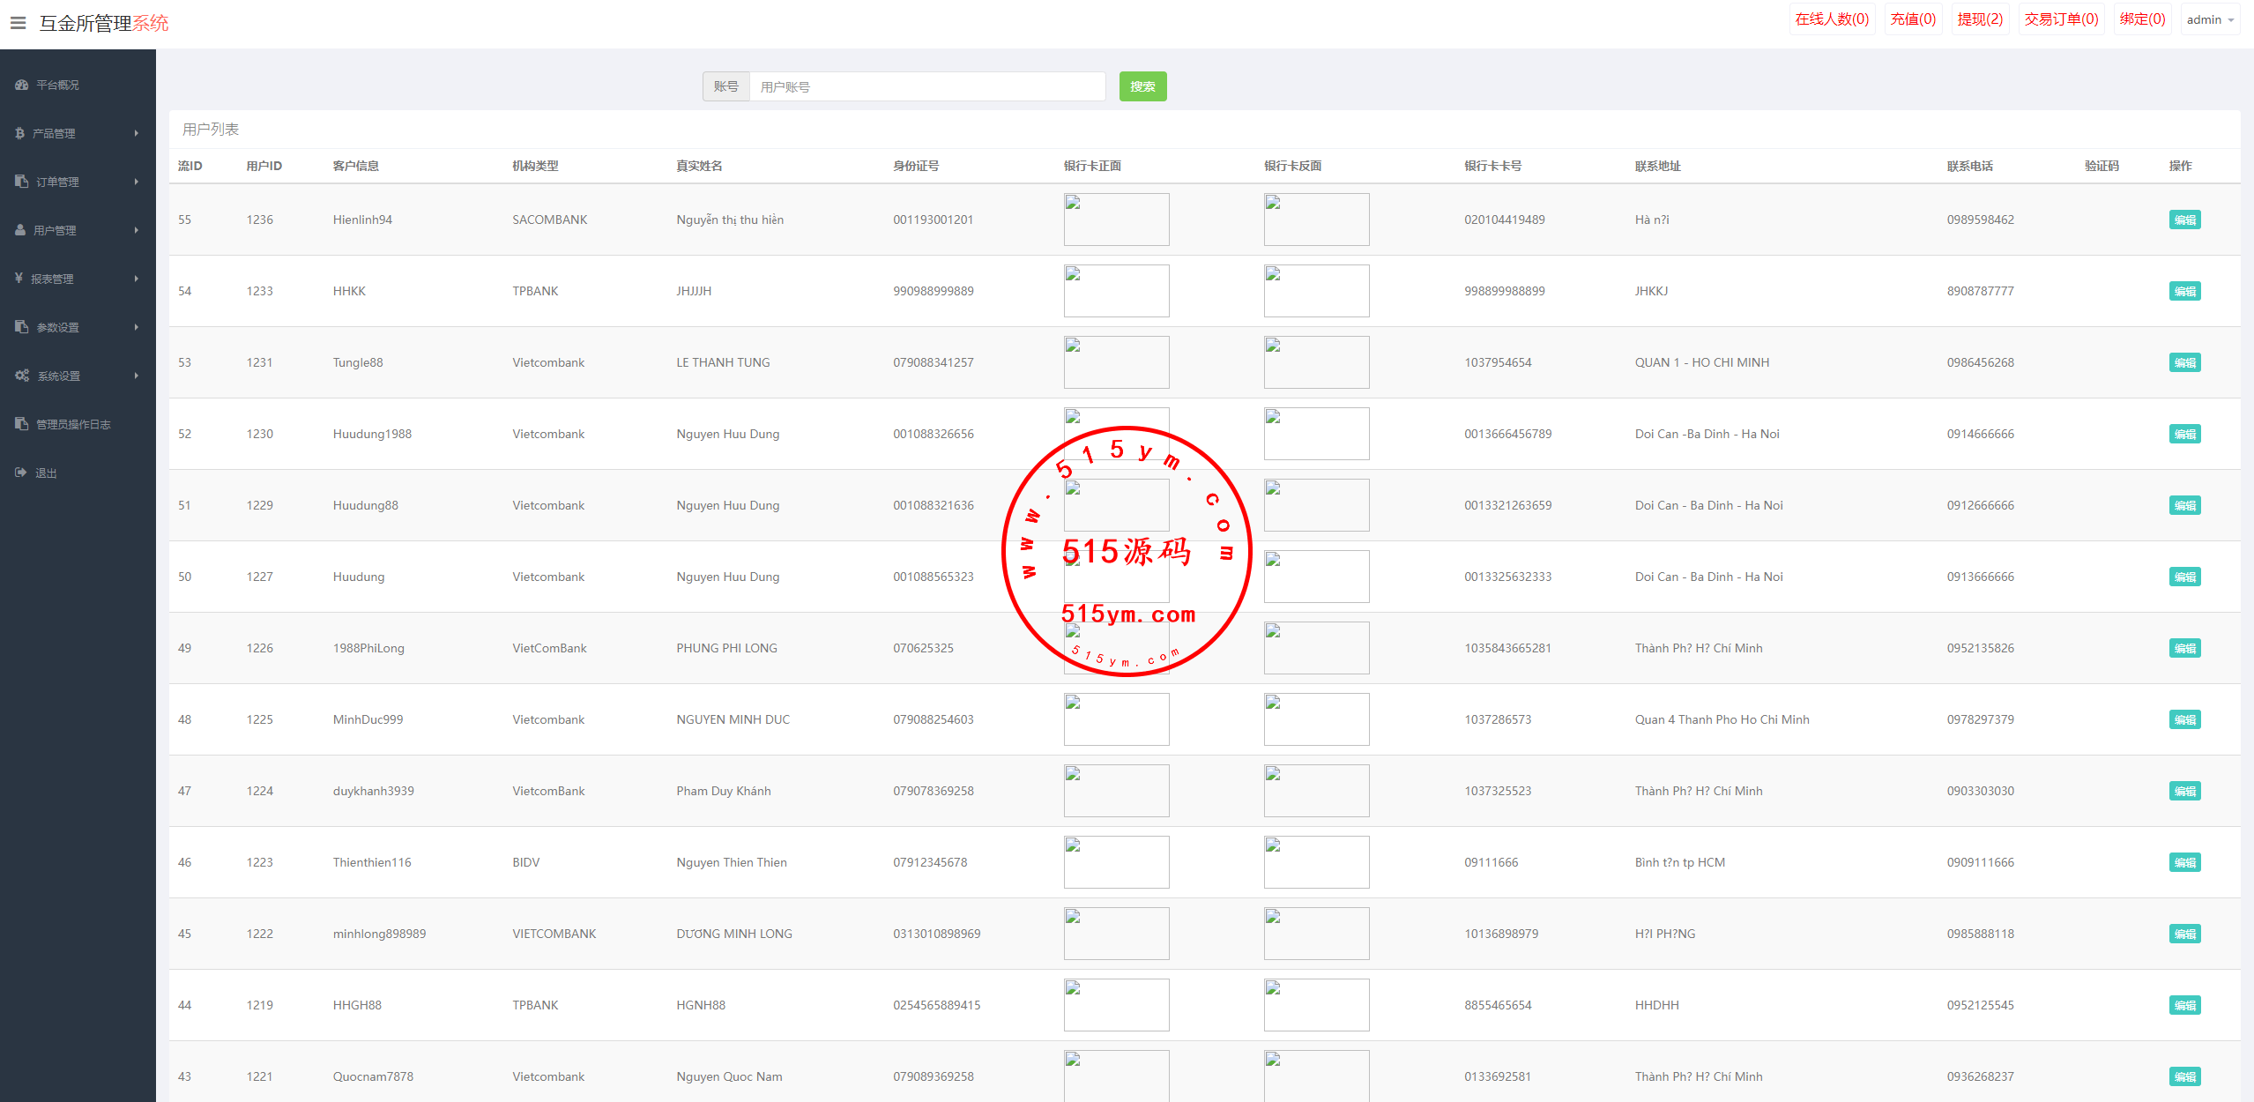Click the yen icon for 报表管理
Screen dimensions: 2254x1102
click(19, 279)
